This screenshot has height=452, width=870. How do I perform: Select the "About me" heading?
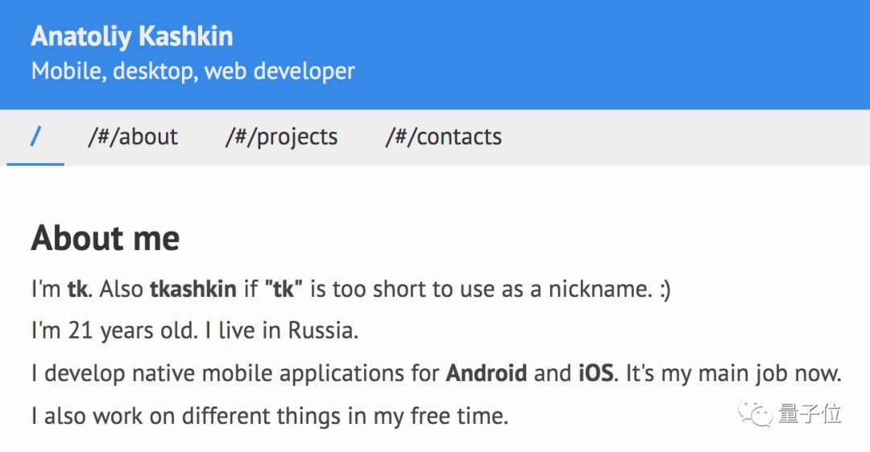(105, 239)
